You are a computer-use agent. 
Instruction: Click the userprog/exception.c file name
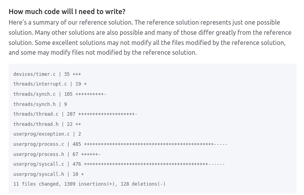(41, 134)
